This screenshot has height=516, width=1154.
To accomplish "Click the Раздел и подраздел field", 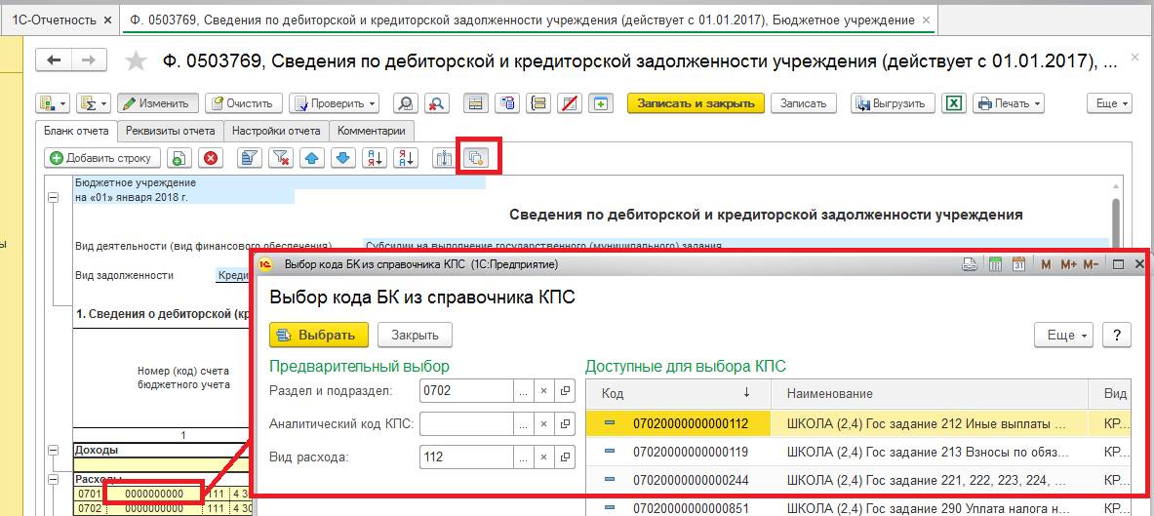I will click(x=466, y=391).
